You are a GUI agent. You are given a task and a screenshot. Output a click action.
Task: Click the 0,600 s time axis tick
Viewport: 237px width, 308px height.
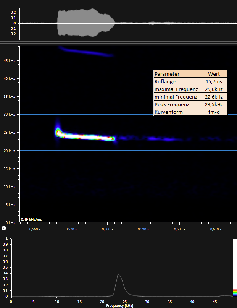[x=179, y=229]
